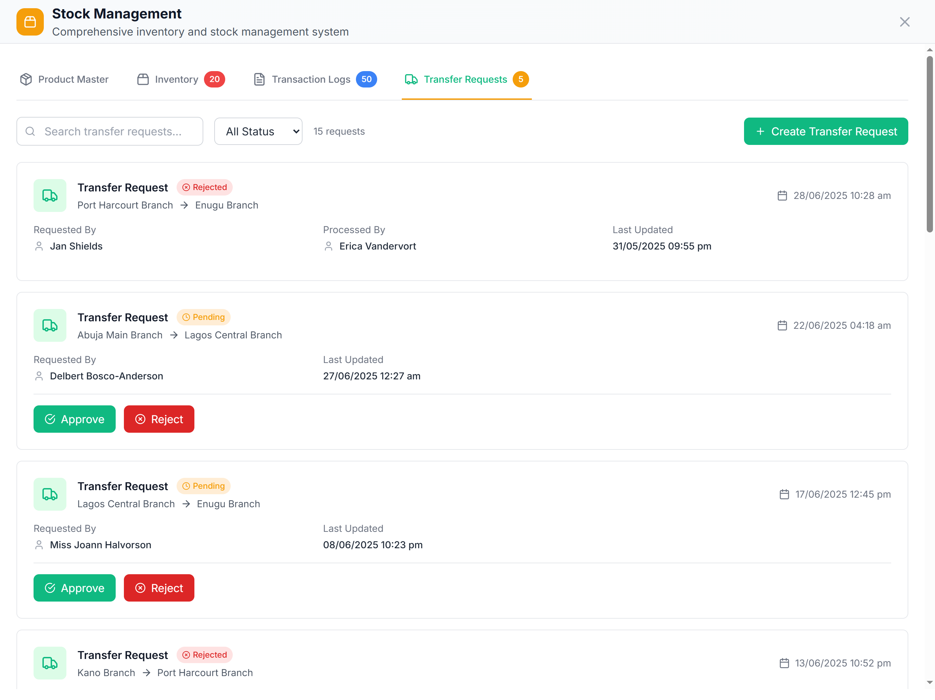Click the calendar icon beside 28/06/2025 10:28 am
This screenshot has height=700, width=935.
(782, 196)
